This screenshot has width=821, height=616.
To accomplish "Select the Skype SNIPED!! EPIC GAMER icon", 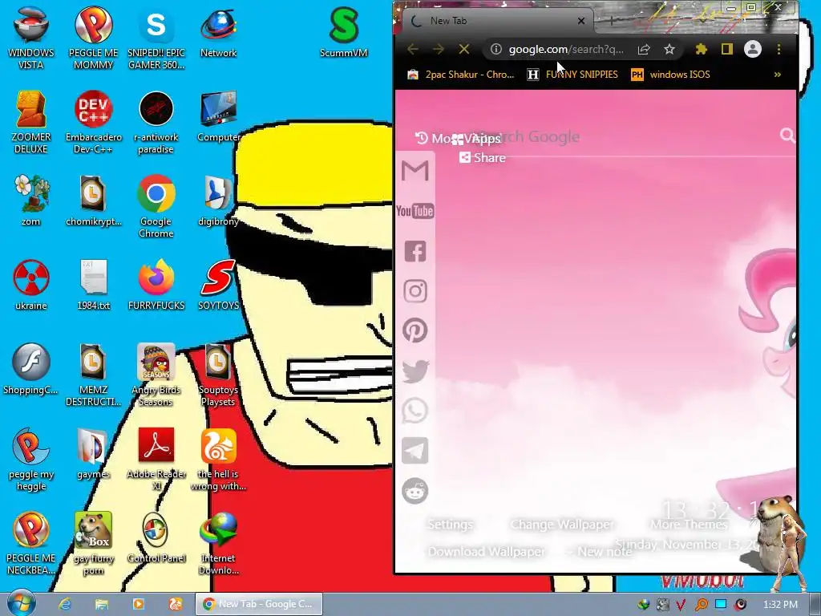I will pyautogui.click(x=156, y=37).
